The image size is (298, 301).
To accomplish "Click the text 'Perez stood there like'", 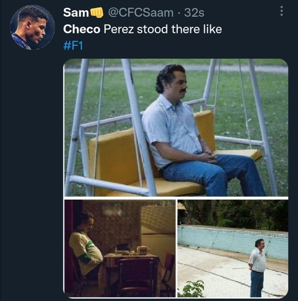I will click(x=163, y=29).
